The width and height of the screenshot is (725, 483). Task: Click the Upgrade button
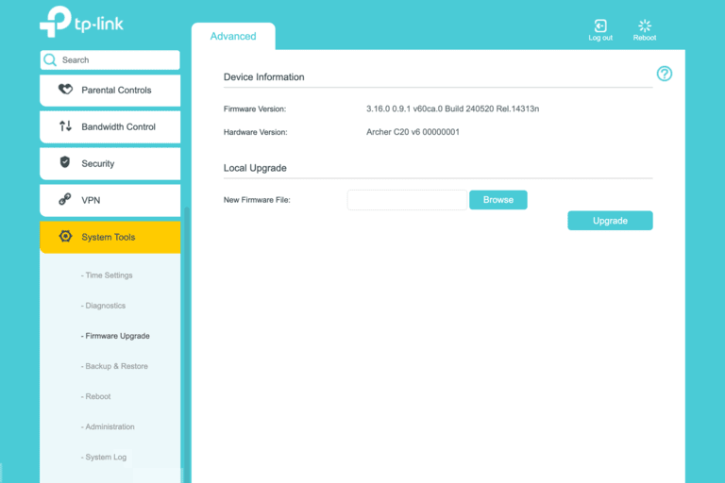pyautogui.click(x=610, y=221)
